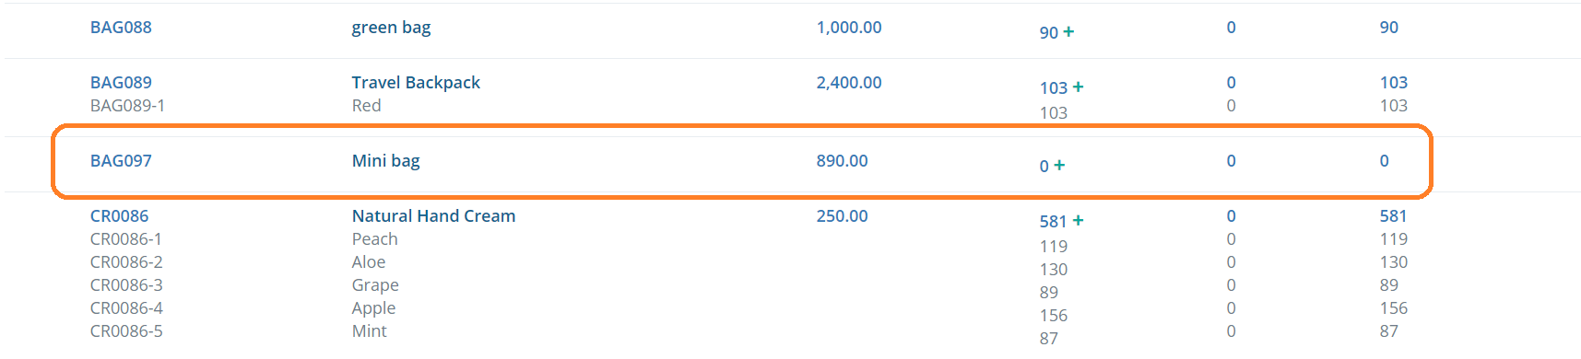Open Natural Hand Cream product
The width and height of the screenshot is (1581, 359).
[433, 216]
